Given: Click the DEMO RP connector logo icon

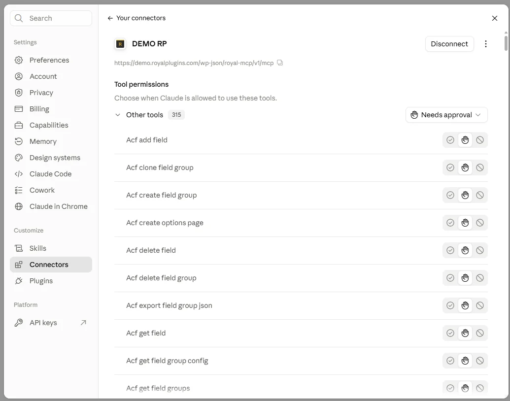Looking at the screenshot, I should tap(120, 44).
